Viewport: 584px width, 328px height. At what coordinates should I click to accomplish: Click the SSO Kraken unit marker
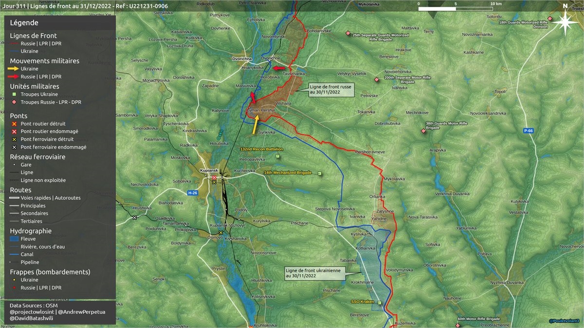pos(380,302)
